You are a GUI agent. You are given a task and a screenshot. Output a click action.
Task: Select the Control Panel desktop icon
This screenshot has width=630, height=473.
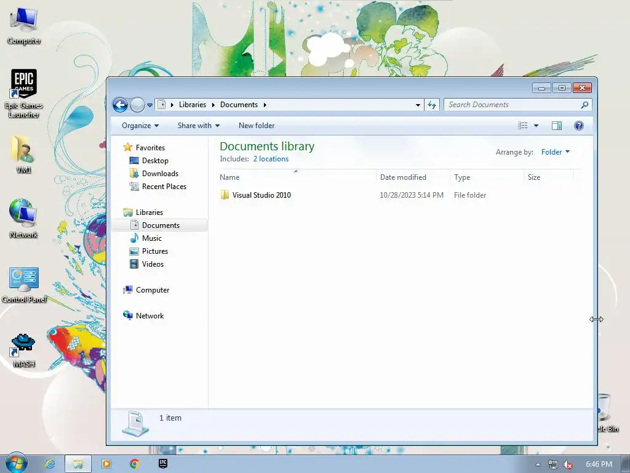(x=24, y=285)
